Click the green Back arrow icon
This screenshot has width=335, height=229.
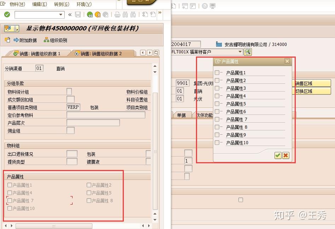coord(89,14)
